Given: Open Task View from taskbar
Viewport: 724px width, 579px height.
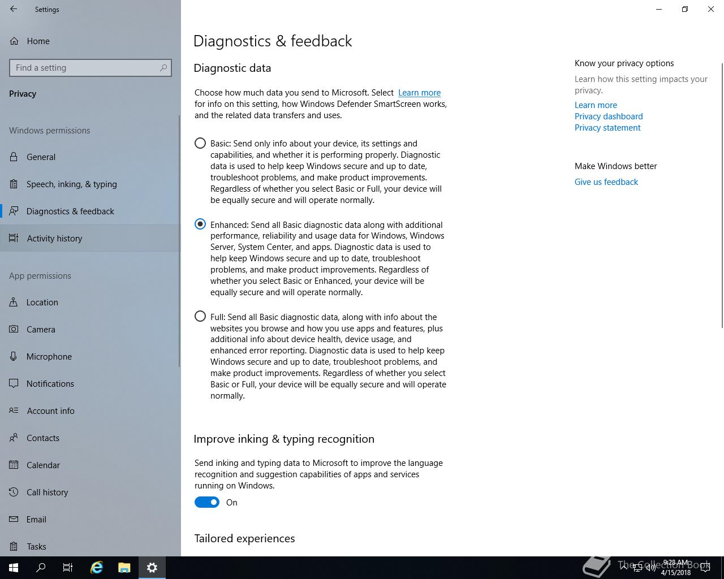Looking at the screenshot, I should (x=68, y=568).
